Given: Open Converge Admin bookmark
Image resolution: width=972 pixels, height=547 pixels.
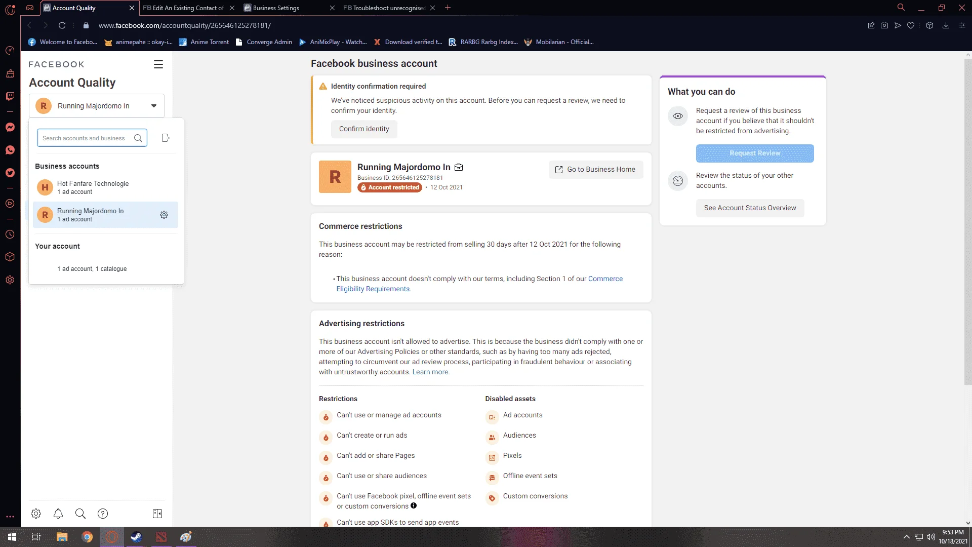Looking at the screenshot, I should 264,42.
